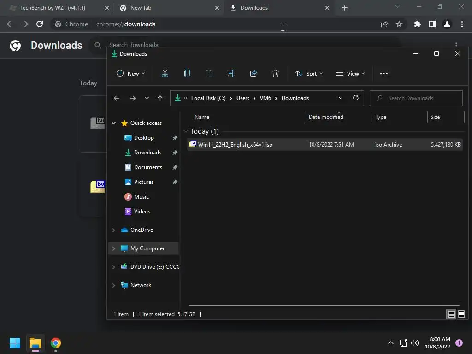This screenshot has height=354, width=472.
Task: Click the Chrome address bar URL
Action: [126, 24]
